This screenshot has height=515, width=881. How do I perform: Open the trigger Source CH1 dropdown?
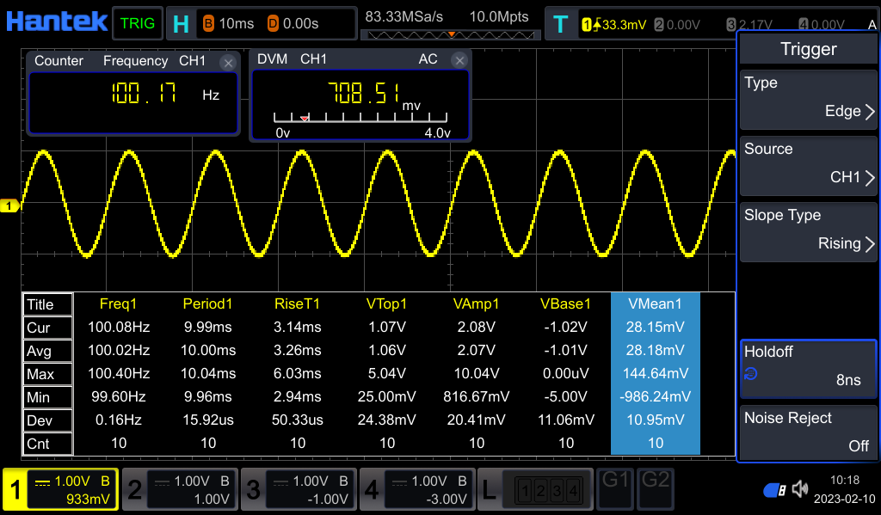coord(808,164)
